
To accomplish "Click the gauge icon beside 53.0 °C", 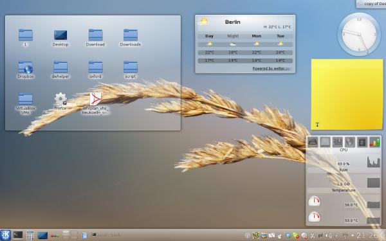I will click(x=314, y=217).
